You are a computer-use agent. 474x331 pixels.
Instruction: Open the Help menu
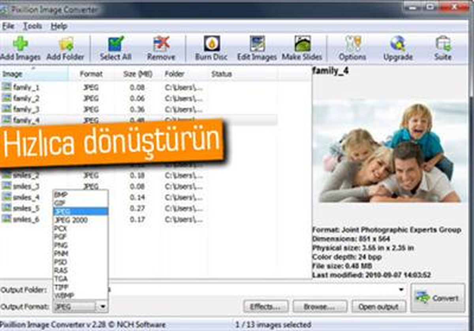click(x=59, y=26)
